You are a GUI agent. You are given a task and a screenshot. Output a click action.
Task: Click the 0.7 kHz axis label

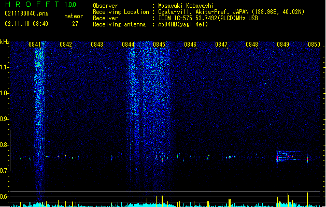(5, 171)
